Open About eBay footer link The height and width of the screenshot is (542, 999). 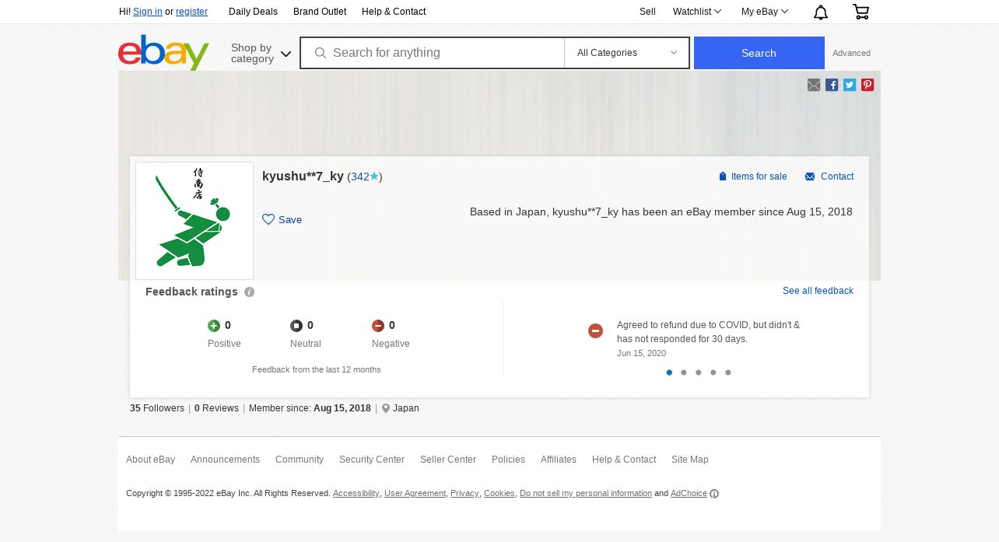[x=150, y=460]
